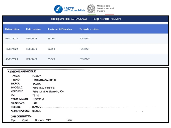The image size is (171, 128).
Task: Click 'Km rilevati dall'operatore' column header
Action: point(60,29)
